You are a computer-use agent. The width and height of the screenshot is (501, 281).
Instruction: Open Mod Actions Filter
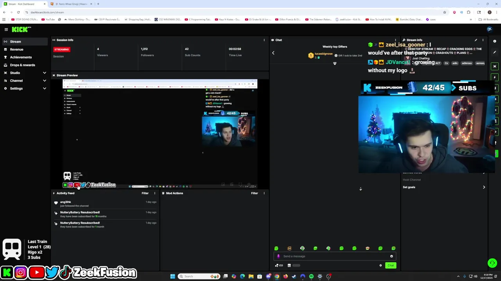pos(254,193)
